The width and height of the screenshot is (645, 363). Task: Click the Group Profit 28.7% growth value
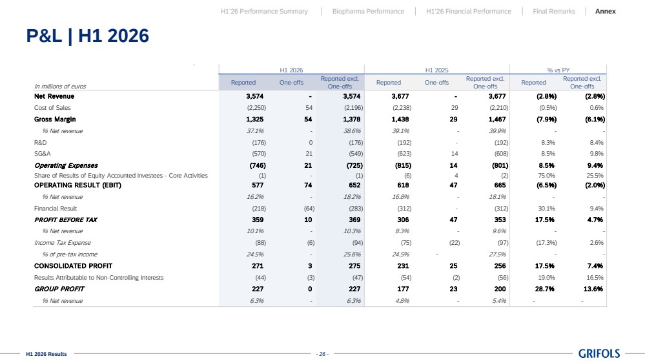[544, 289]
